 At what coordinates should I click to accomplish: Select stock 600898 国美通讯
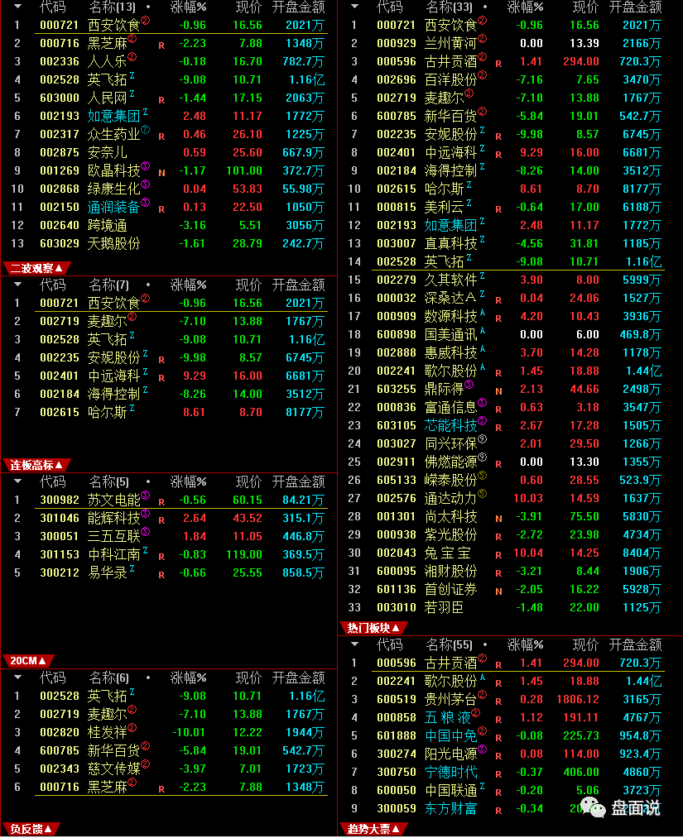coord(506,334)
